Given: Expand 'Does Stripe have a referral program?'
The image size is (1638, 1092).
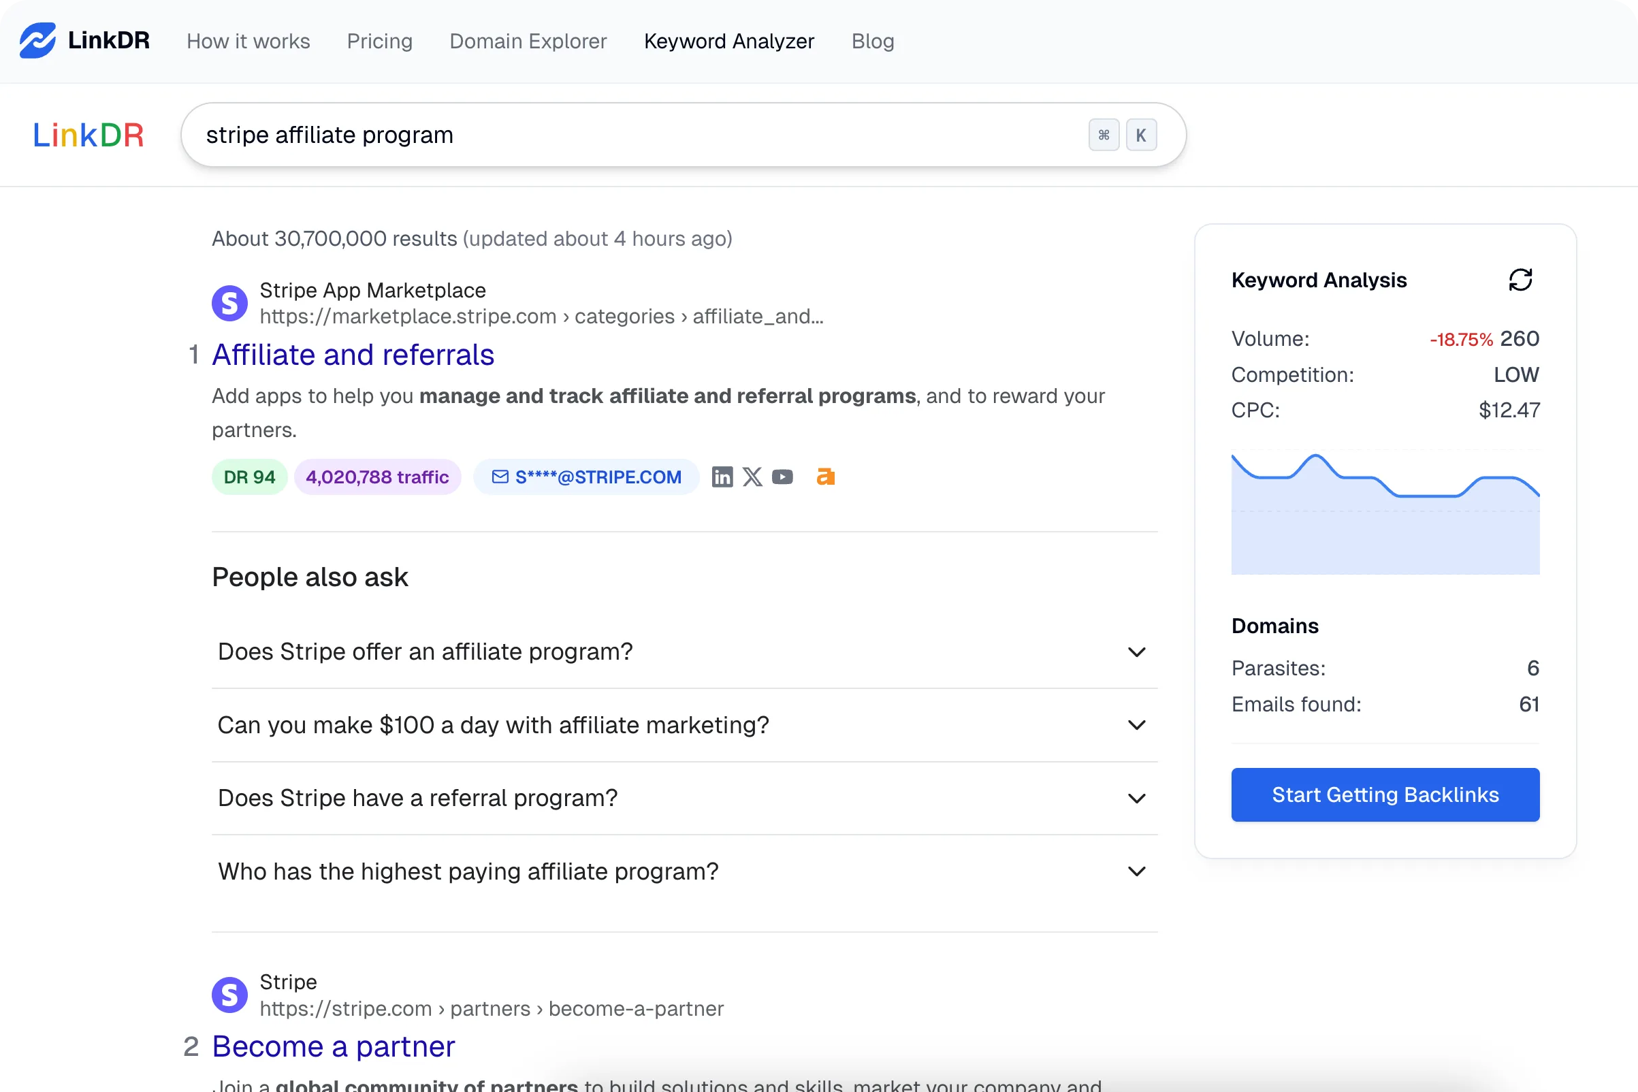Looking at the screenshot, I should (685, 798).
